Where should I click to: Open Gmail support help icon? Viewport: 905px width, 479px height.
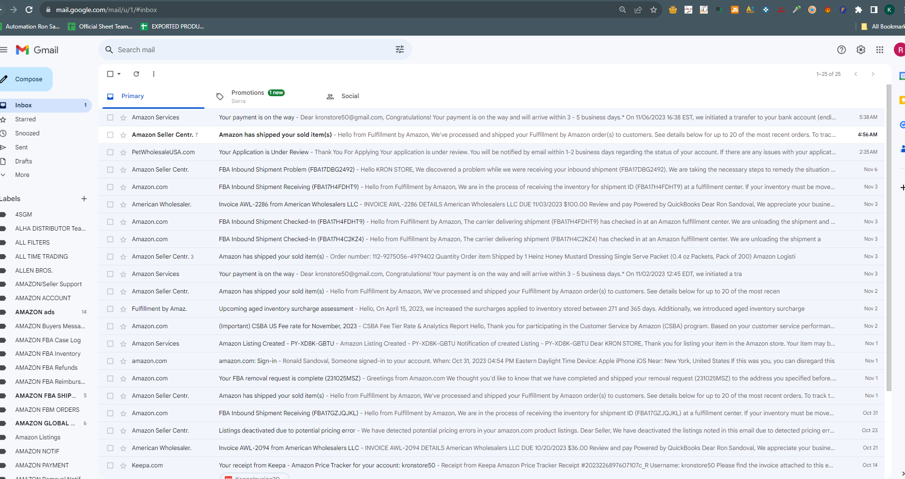[842, 50]
